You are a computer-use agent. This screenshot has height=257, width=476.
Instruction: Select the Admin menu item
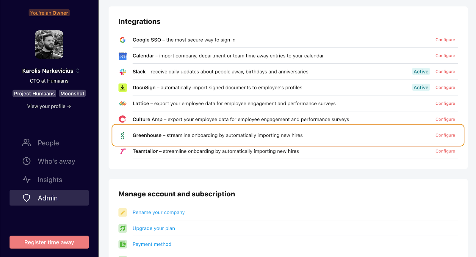pyautogui.click(x=49, y=198)
